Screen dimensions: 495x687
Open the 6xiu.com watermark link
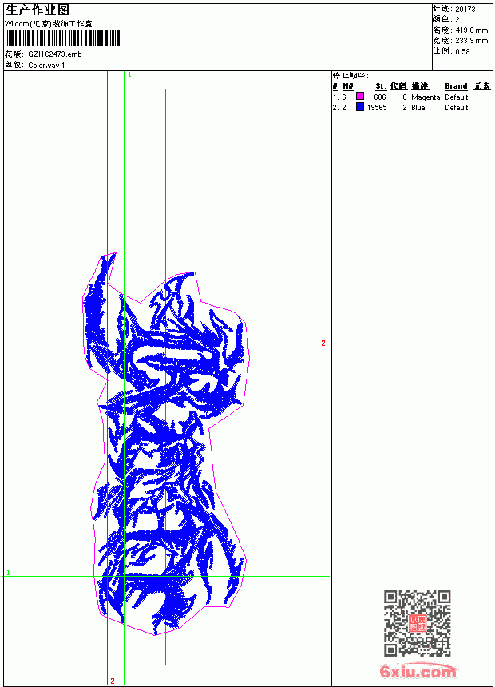pyautogui.click(x=418, y=671)
